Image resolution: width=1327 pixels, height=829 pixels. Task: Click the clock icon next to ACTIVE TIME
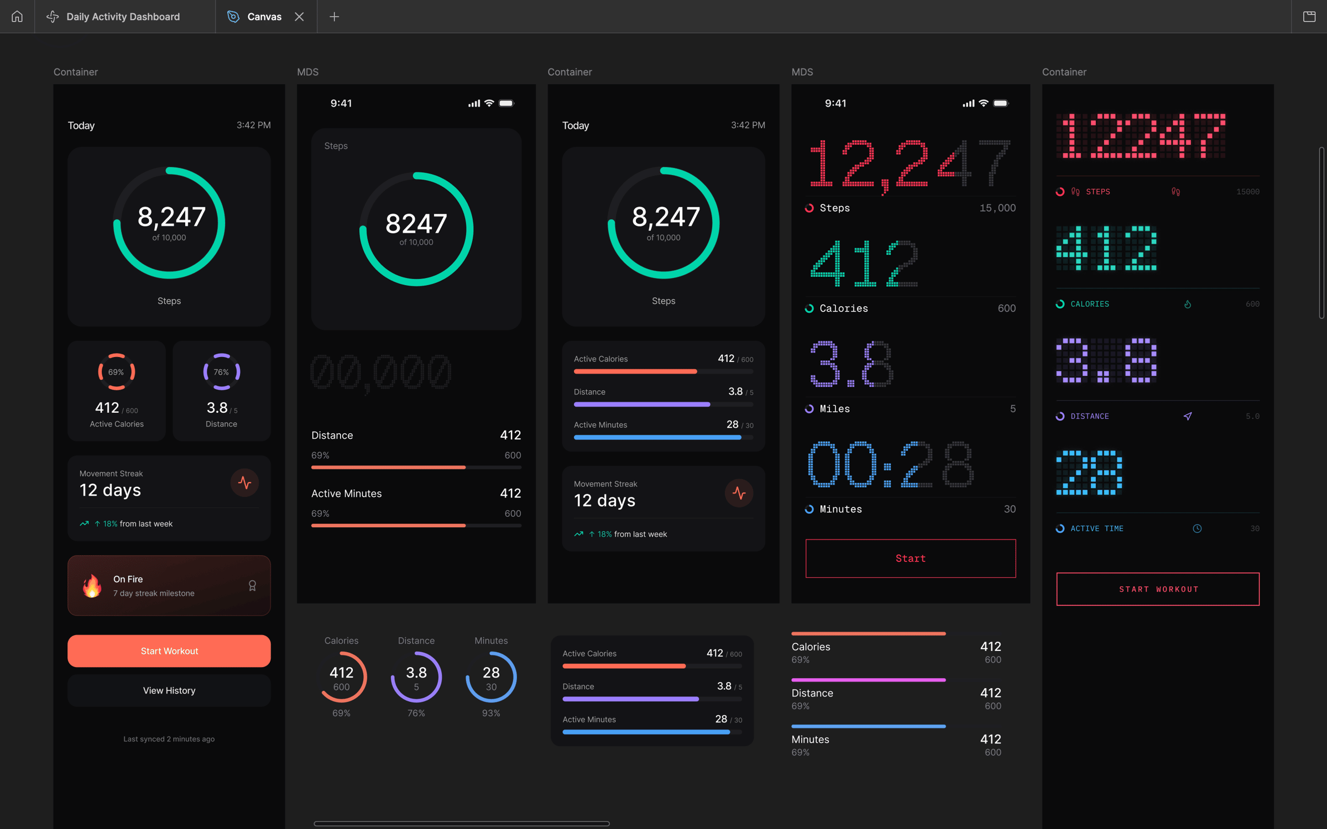(1197, 528)
